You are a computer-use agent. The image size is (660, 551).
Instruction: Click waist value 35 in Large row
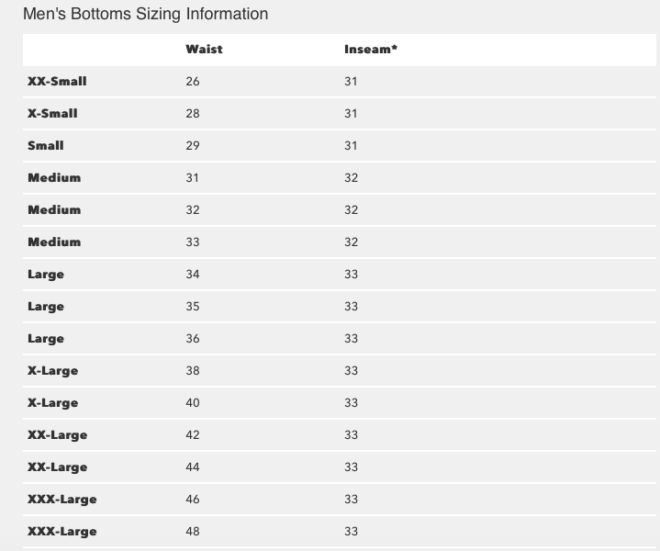(193, 306)
